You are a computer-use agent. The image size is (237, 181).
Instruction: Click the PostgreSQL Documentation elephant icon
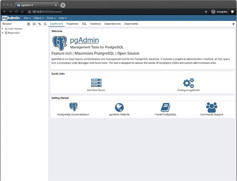click(73, 107)
